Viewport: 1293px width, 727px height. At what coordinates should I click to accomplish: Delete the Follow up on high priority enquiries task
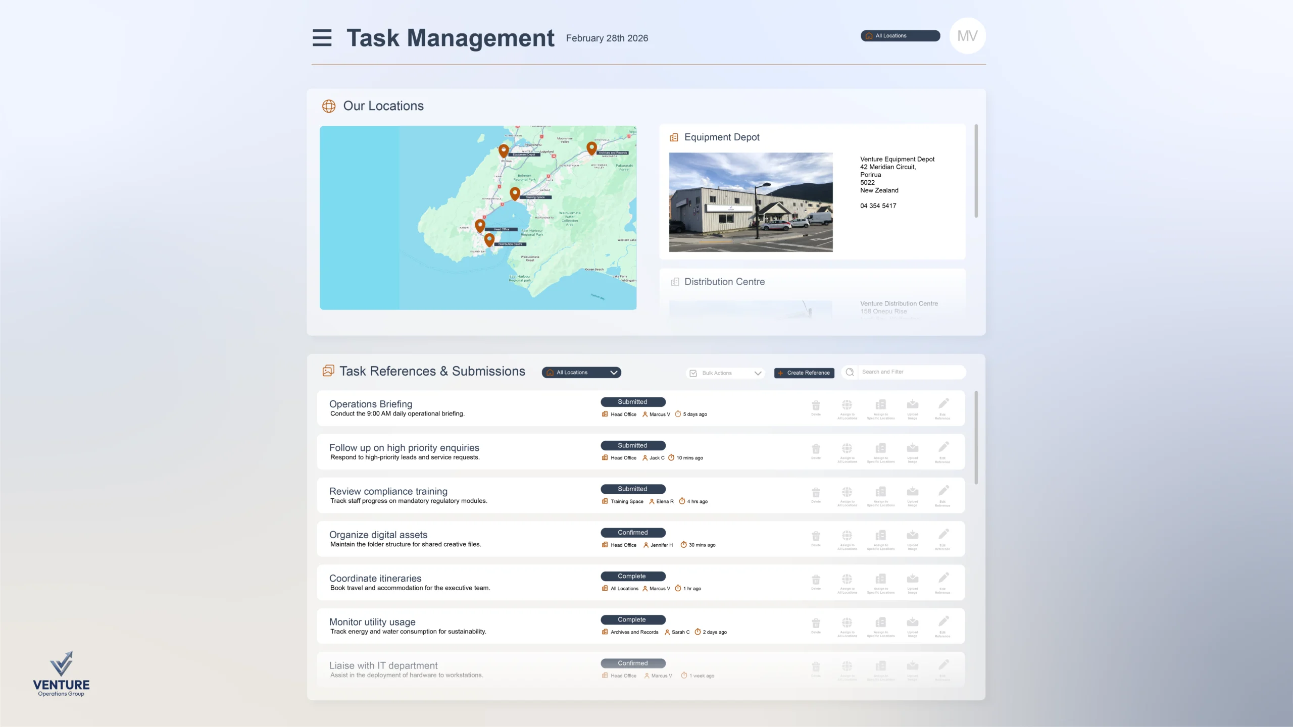click(816, 451)
